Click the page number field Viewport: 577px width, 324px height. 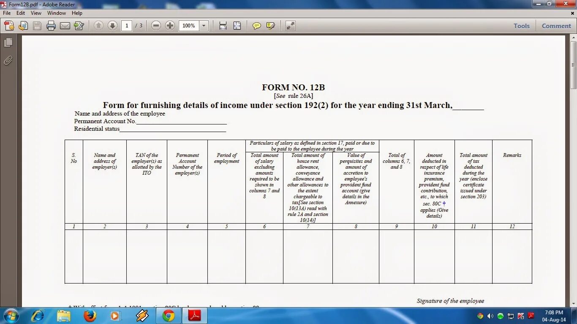click(x=127, y=26)
